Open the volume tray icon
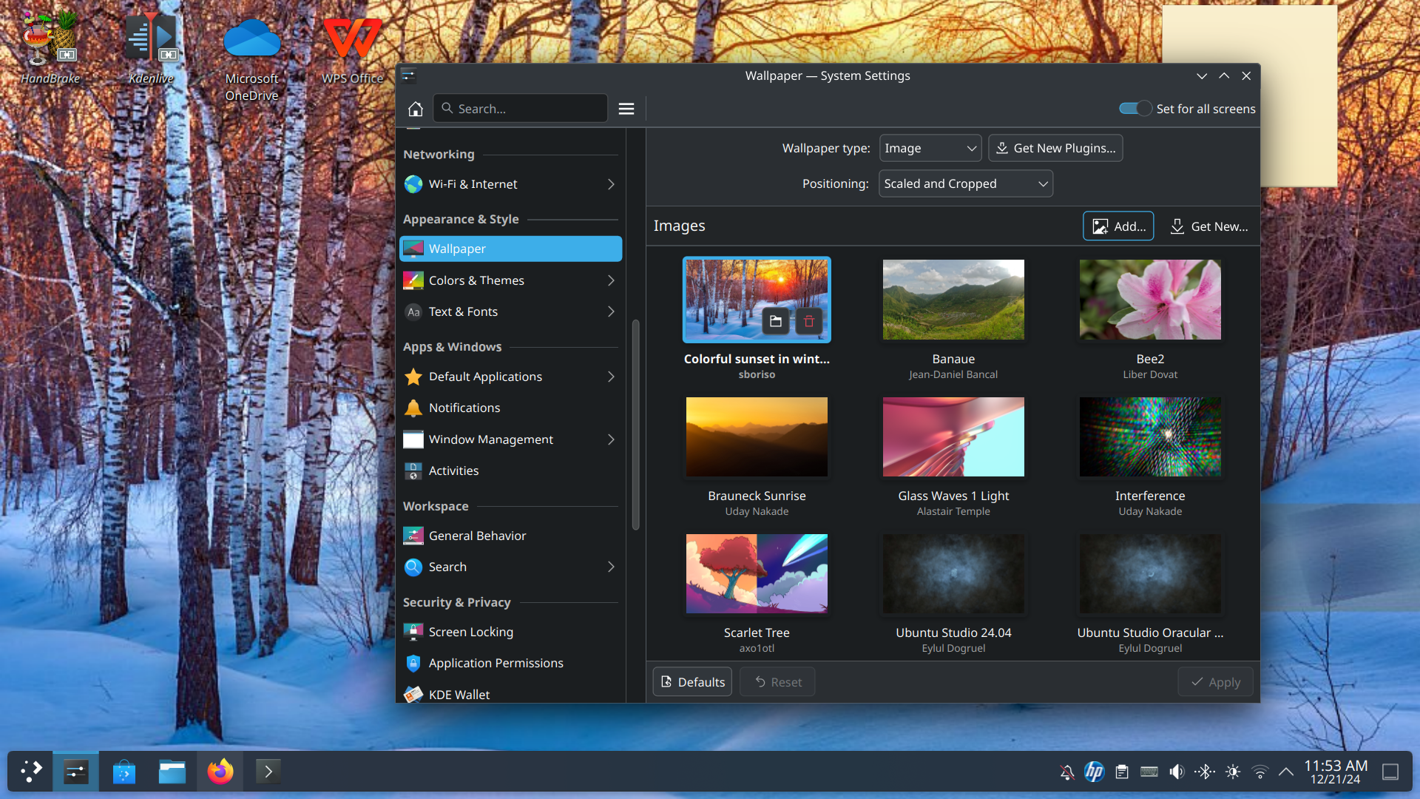Image resolution: width=1420 pixels, height=799 pixels. click(x=1177, y=772)
